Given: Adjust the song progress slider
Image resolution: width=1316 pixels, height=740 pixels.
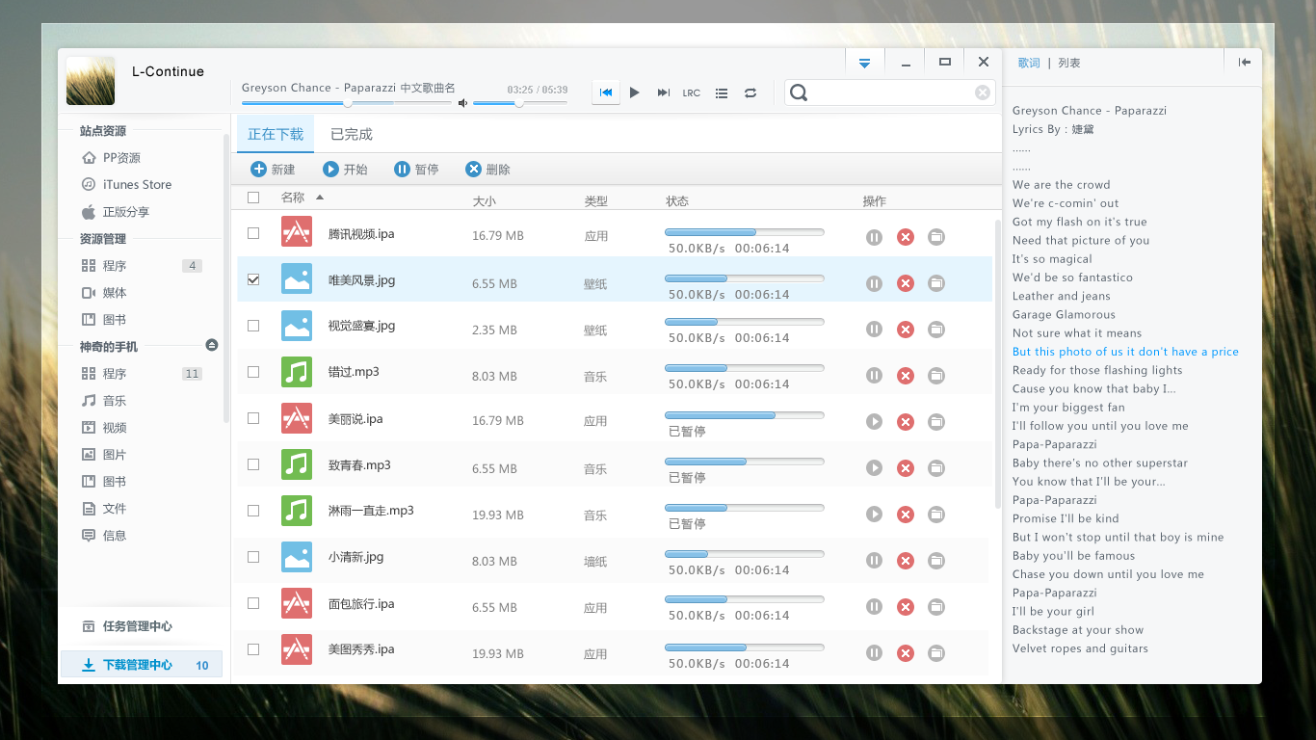Looking at the screenshot, I should pyautogui.click(x=347, y=103).
